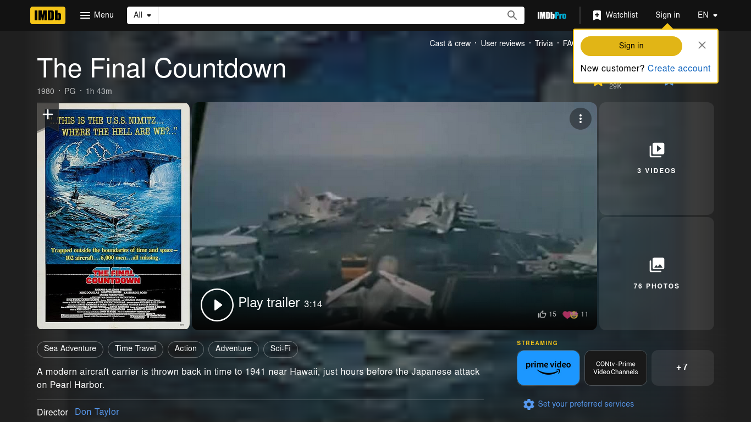Open the 76 Photos gallery tile
751x422 pixels.
(x=656, y=274)
